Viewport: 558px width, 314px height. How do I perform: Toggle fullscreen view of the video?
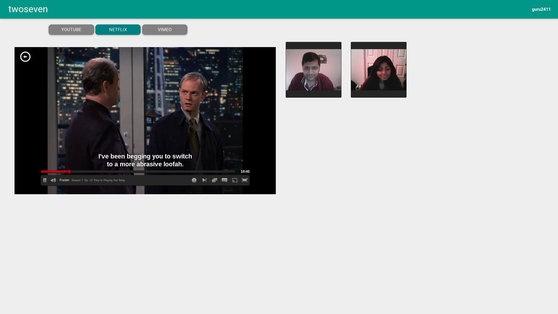(x=244, y=180)
